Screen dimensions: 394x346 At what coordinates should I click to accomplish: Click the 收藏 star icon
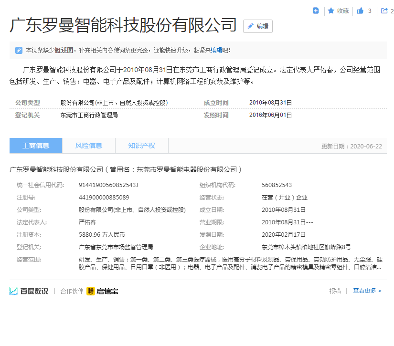pos(330,10)
